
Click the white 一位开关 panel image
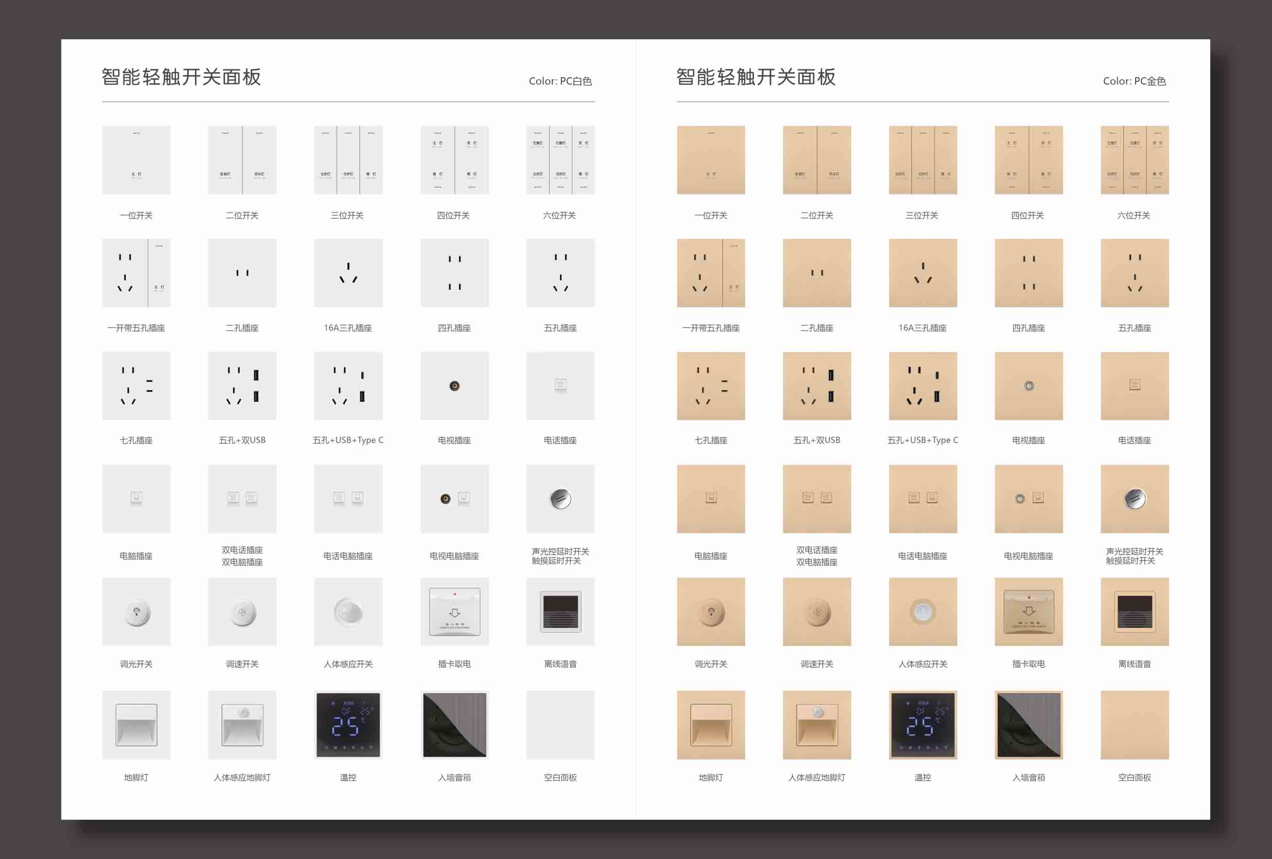(x=136, y=160)
